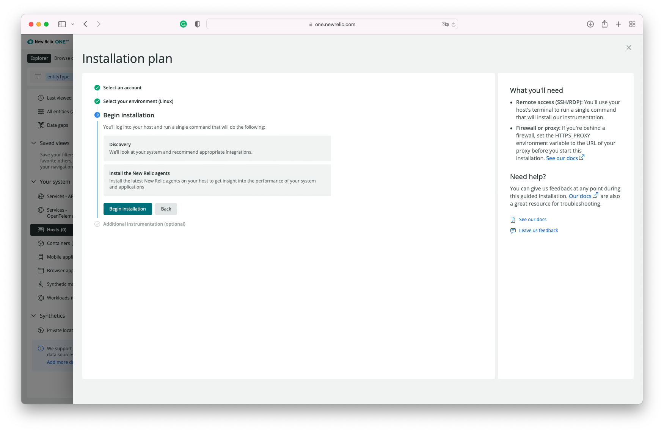Click the translate icon in address bar
The image size is (664, 432).
click(445, 24)
